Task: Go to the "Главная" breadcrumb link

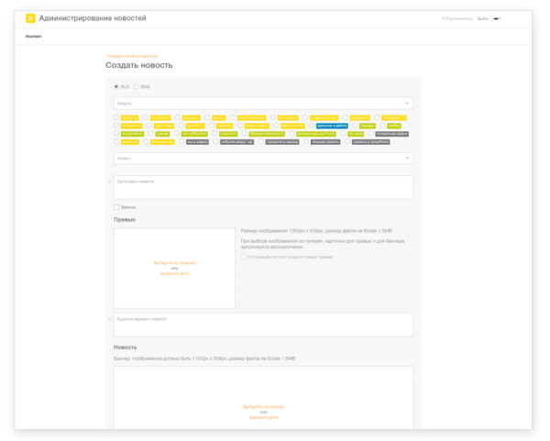Action: tap(113, 56)
